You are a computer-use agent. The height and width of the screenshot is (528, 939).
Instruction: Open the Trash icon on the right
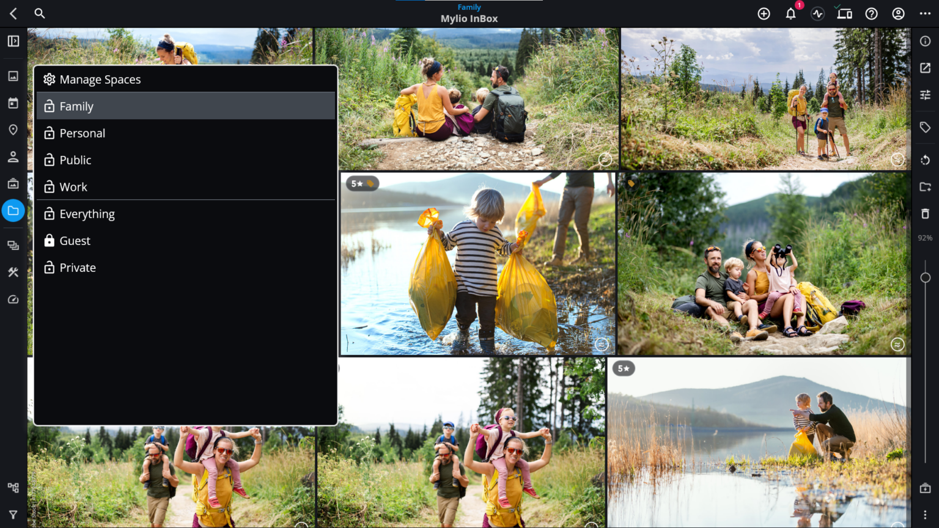[x=925, y=213]
